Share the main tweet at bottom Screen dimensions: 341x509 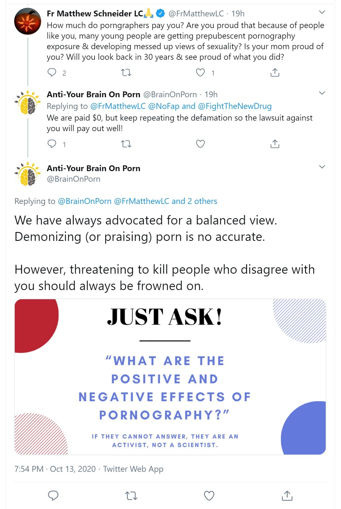pyautogui.click(x=287, y=496)
